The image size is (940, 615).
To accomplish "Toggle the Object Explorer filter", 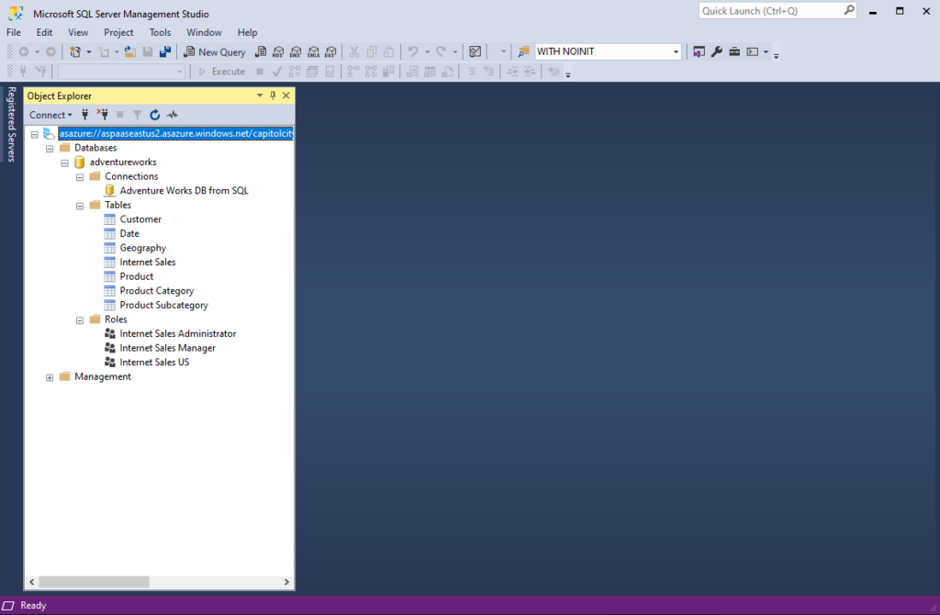I will coord(138,114).
